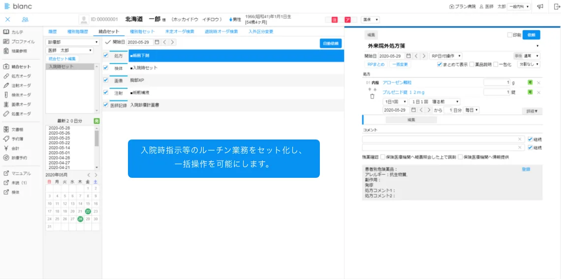Image resolution: width=561 pixels, height=279 pixels.
Task: Open マニュアル external link in sidebar
Action: tap(17, 173)
